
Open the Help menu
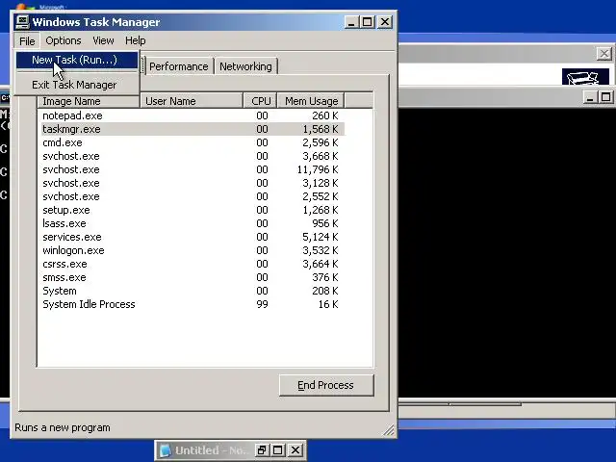(136, 40)
